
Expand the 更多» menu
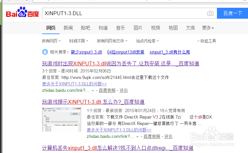[208, 28]
